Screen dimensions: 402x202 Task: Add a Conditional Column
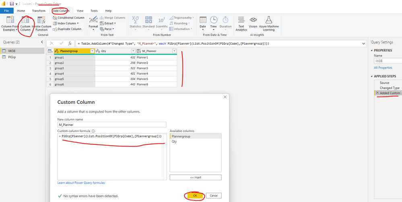point(68,18)
